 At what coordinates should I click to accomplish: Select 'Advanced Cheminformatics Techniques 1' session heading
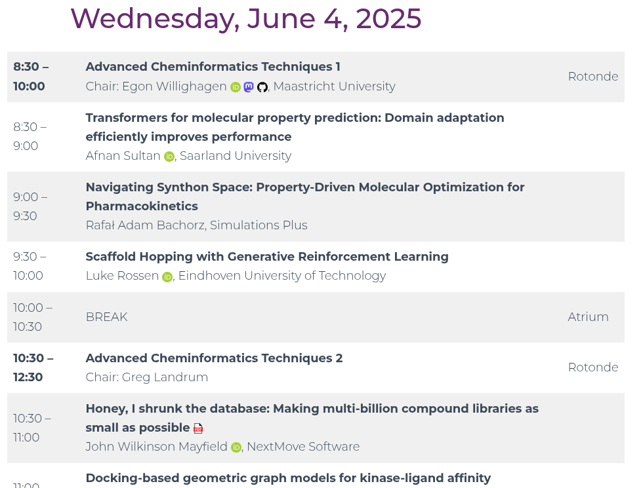click(x=213, y=67)
